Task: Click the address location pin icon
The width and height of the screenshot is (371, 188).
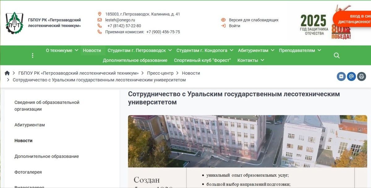Action: click(x=100, y=14)
